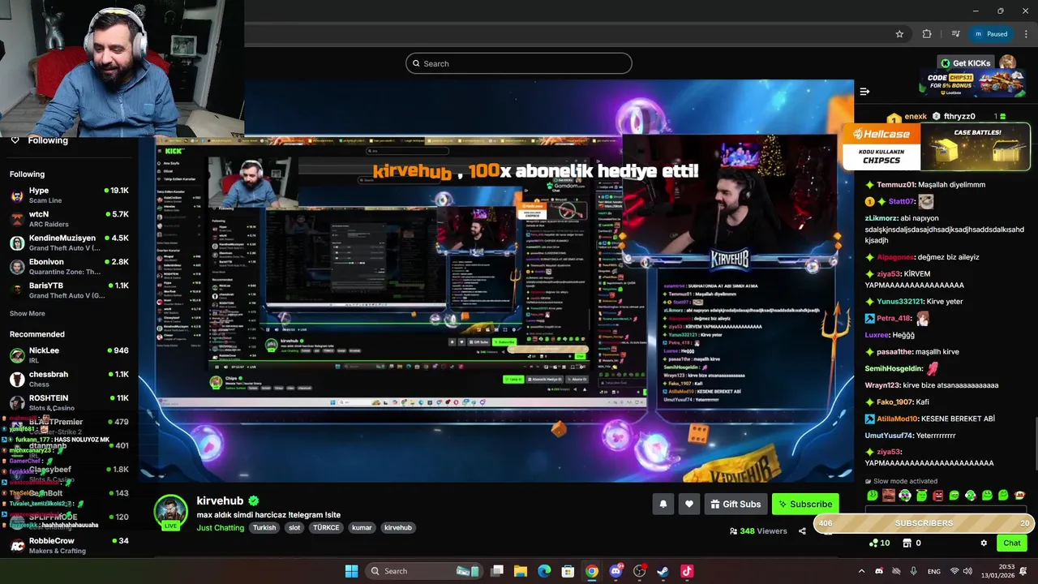The width and height of the screenshot is (1038, 584).
Task: Open Hype channel in Following list
Action: 69,195
